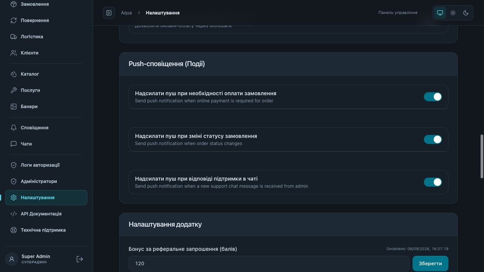
Task: Focus the referral bonus input field
Action: click(269, 263)
